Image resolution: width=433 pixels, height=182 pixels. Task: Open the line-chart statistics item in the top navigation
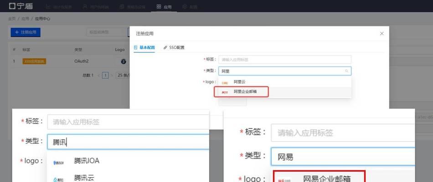coord(58,7)
